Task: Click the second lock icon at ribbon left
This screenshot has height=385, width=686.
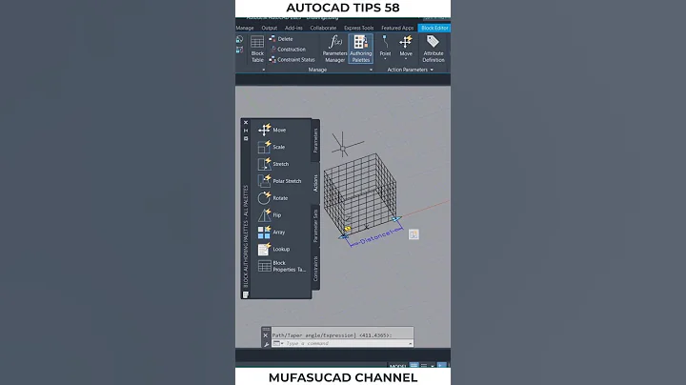Action: coord(239,50)
